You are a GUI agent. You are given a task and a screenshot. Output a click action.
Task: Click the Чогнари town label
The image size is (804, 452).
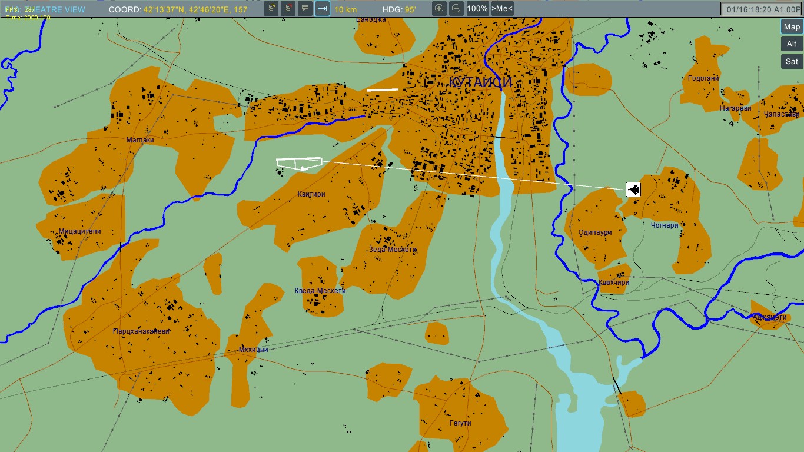[665, 225]
